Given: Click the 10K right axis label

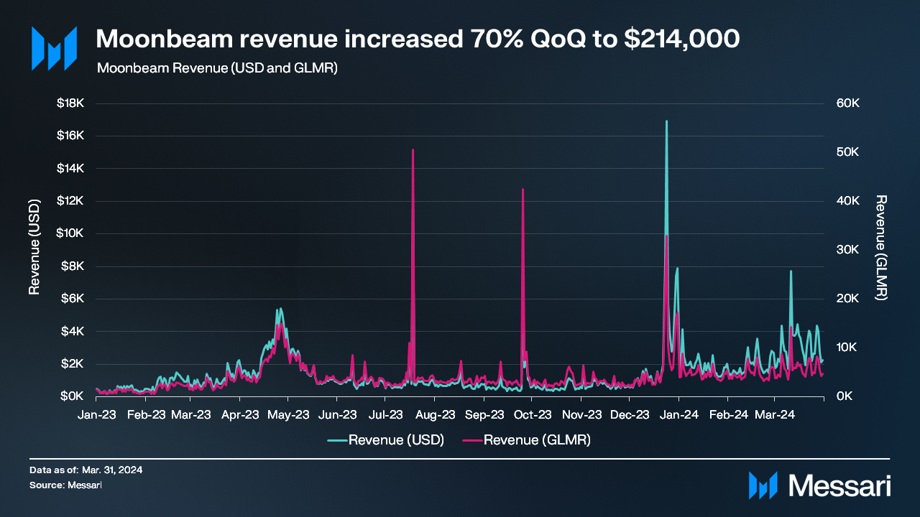Looking at the screenshot, I should [848, 348].
